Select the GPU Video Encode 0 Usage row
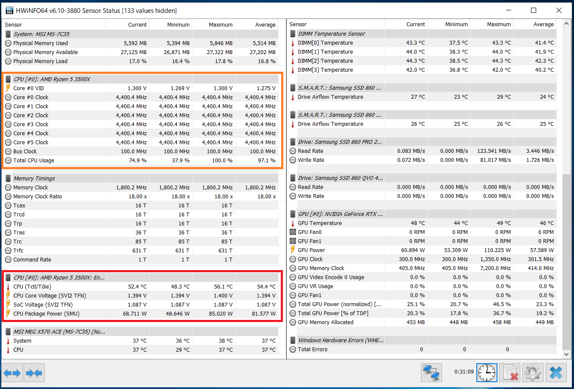 click(422, 277)
